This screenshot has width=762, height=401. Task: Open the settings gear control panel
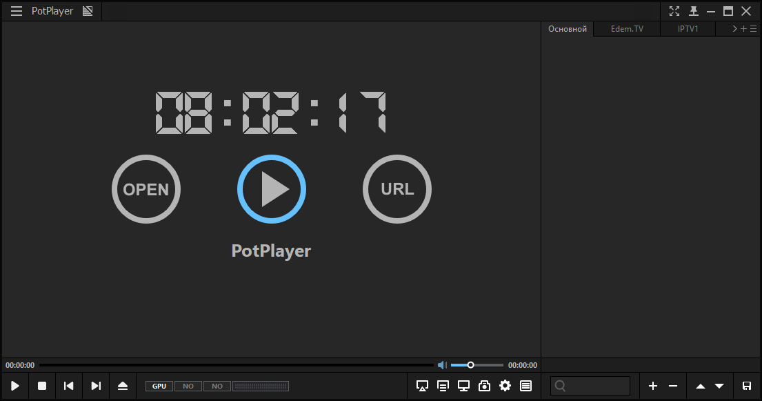[x=505, y=386]
